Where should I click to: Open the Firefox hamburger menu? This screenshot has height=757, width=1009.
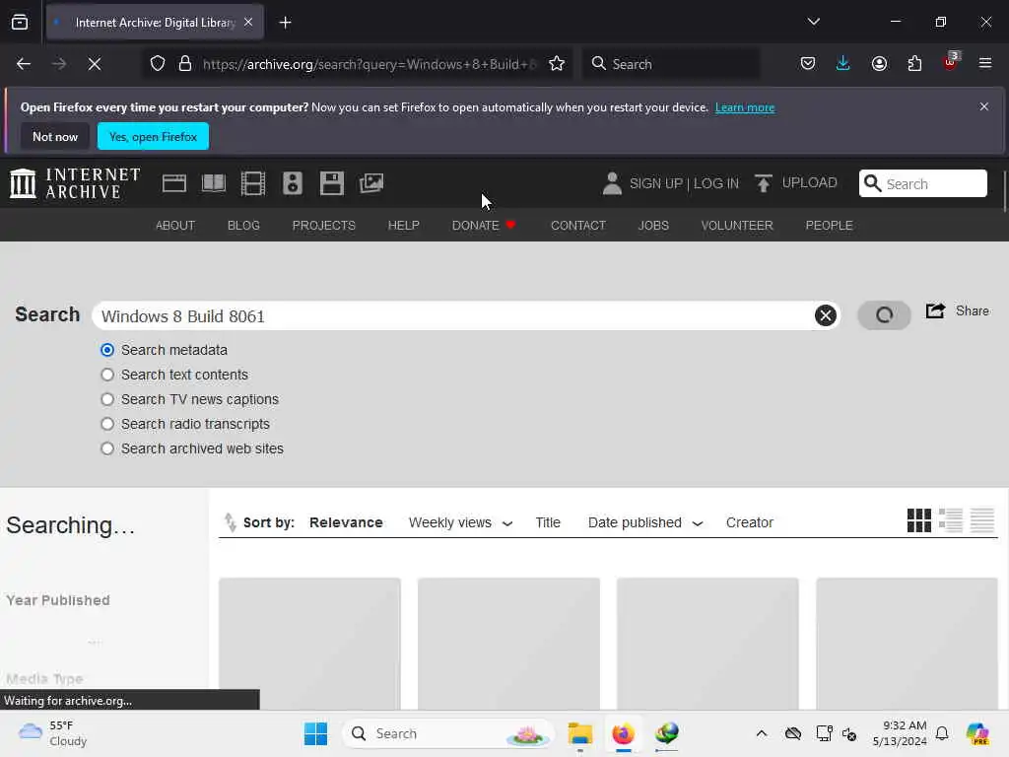coord(985,63)
